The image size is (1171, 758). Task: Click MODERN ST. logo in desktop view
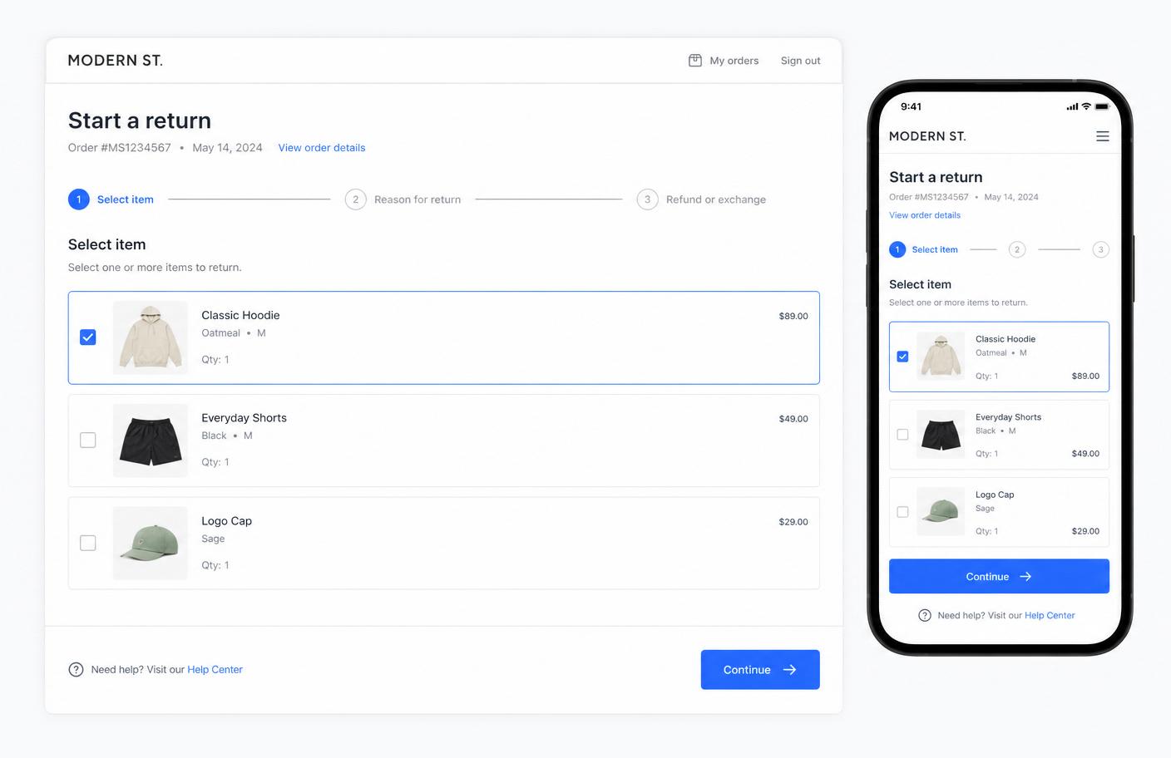(x=115, y=61)
